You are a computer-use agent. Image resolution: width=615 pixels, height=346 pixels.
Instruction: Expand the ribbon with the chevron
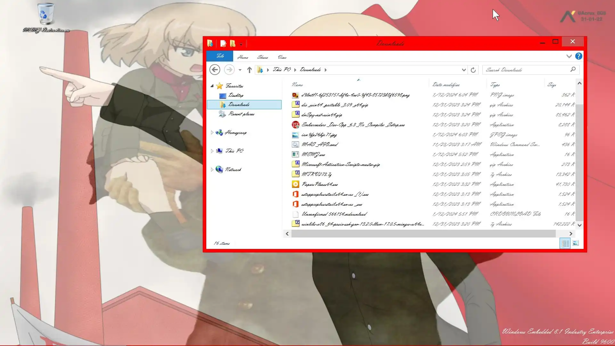569,56
